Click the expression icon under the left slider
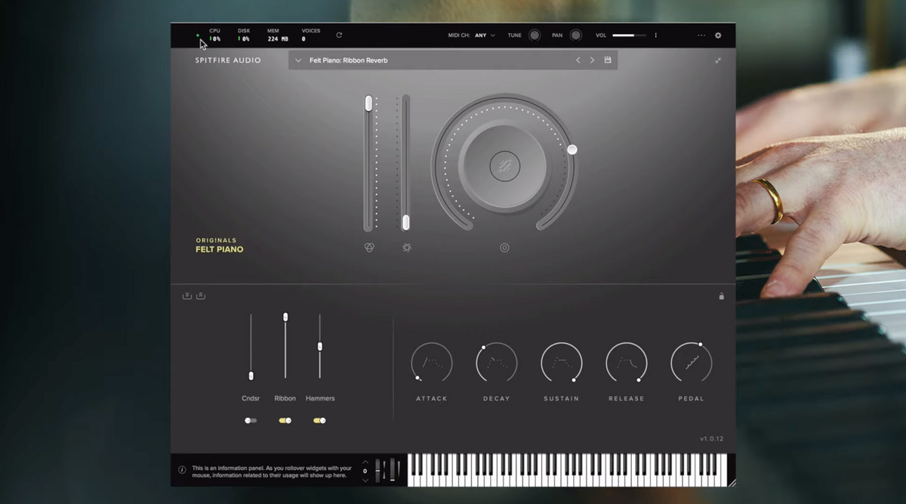The width and height of the screenshot is (906, 504). (x=369, y=248)
